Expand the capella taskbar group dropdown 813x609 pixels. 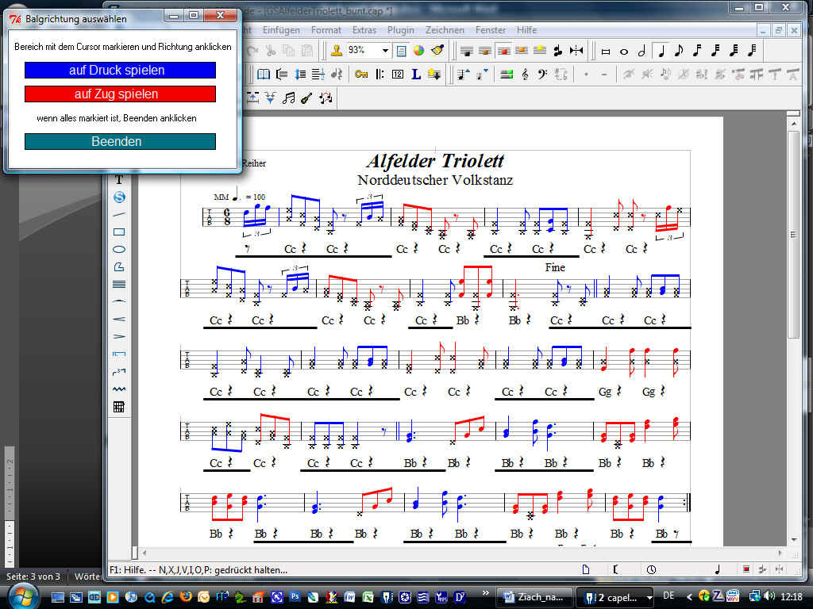(649, 596)
